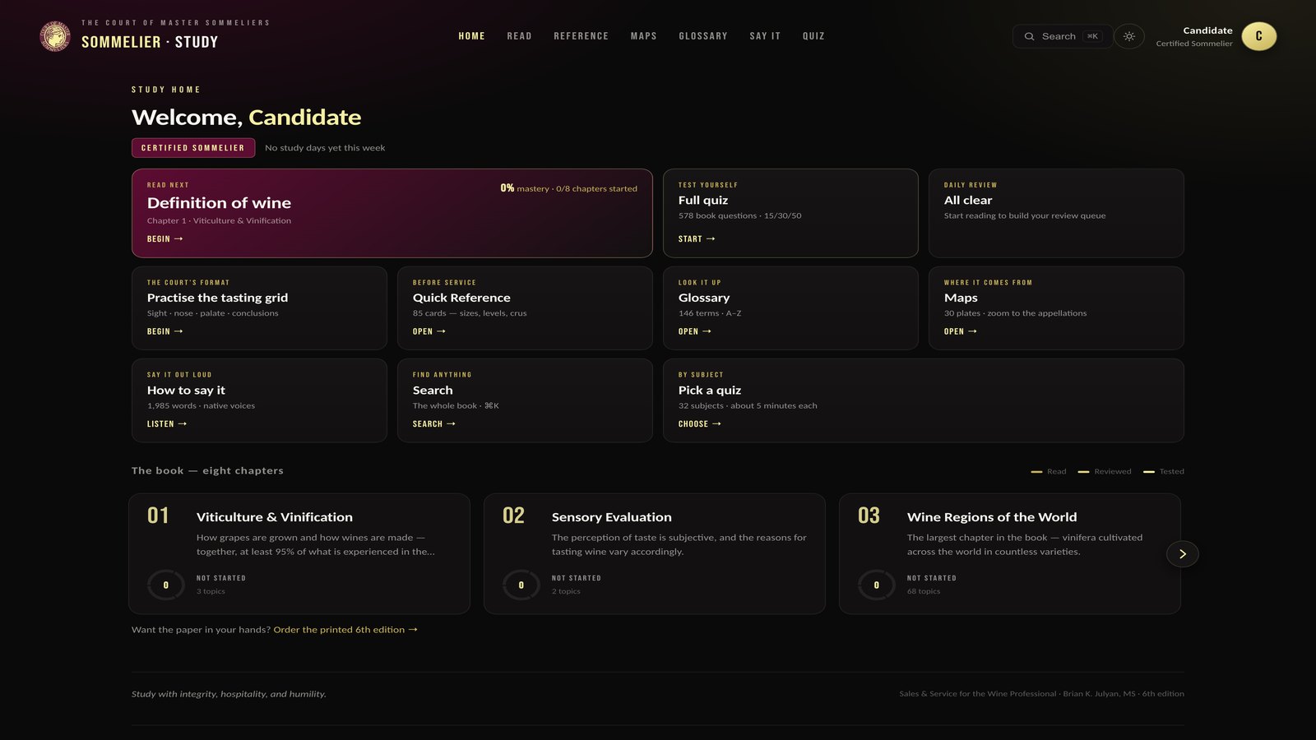Click the next chapters chevron arrow
The width and height of the screenshot is (1316, 740).
[x=1183, y=554]
